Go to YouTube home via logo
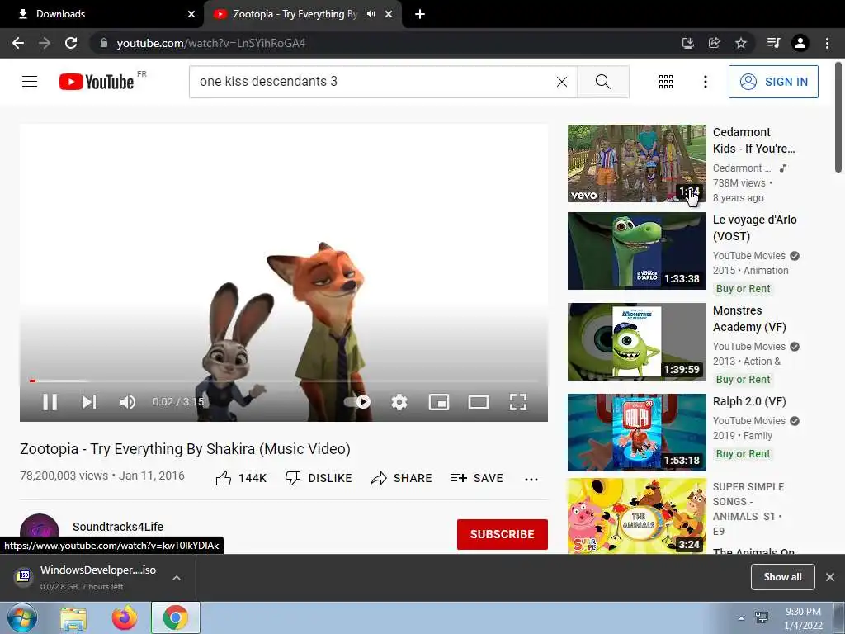The height and width of the screenshot is (634, 845). [x=97, y=82]
